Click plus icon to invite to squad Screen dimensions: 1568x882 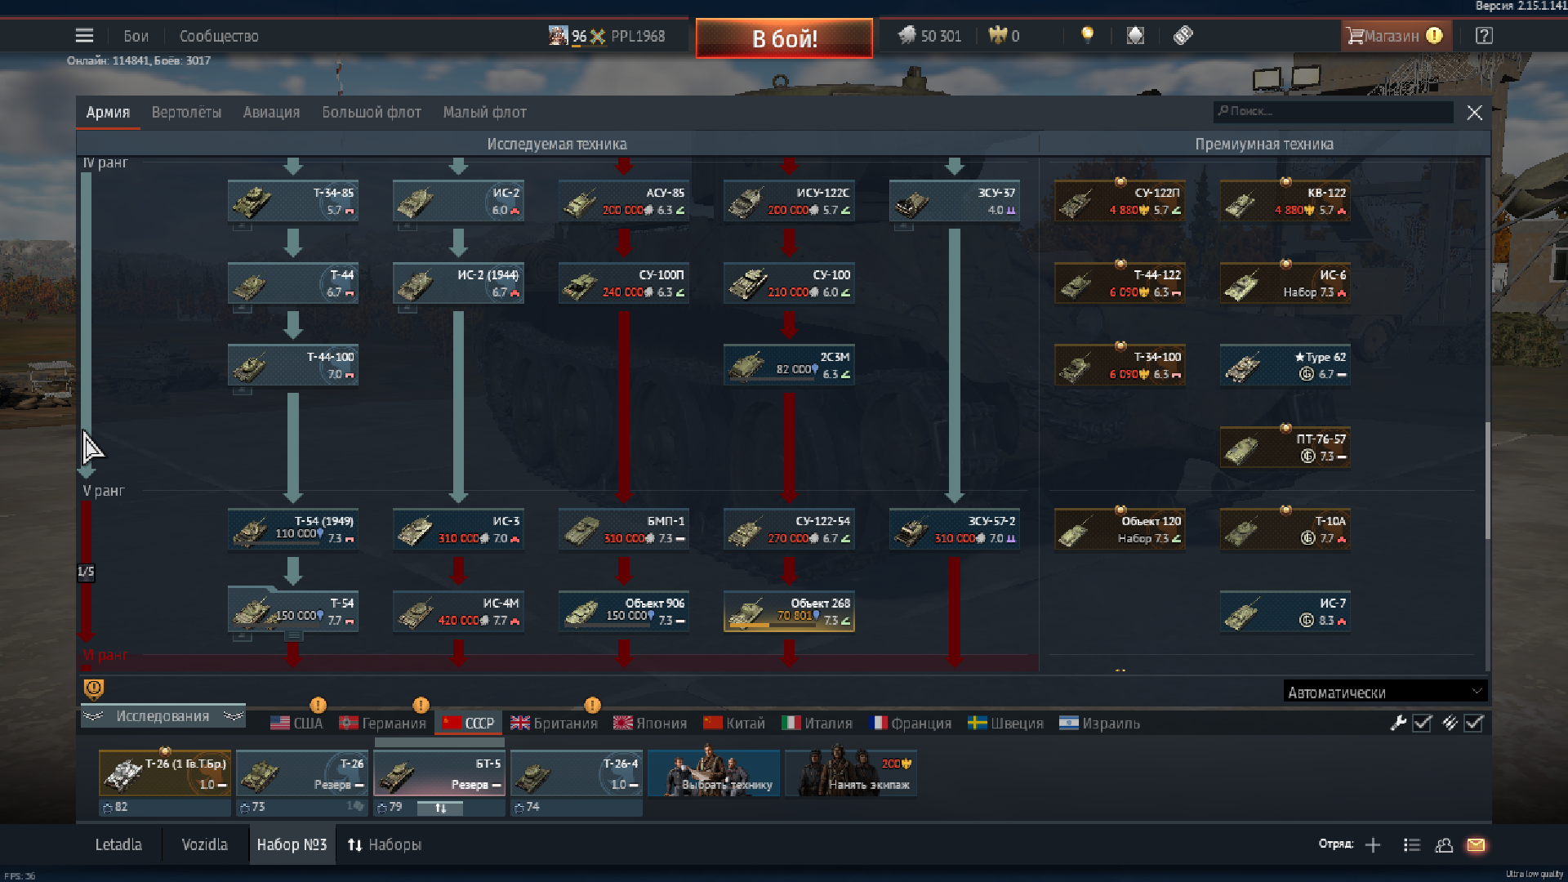[x=1373, y=845]
